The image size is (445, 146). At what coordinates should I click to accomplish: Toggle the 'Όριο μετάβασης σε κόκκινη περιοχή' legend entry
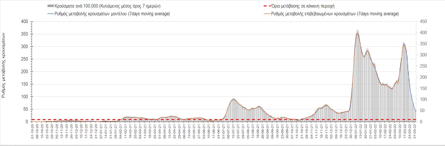[x=303, y=6]
